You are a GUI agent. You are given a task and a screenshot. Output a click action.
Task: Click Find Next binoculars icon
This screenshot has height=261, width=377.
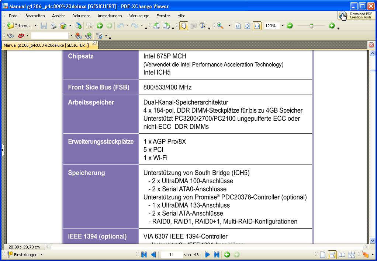pyautogui.click(x=88, y=36)
